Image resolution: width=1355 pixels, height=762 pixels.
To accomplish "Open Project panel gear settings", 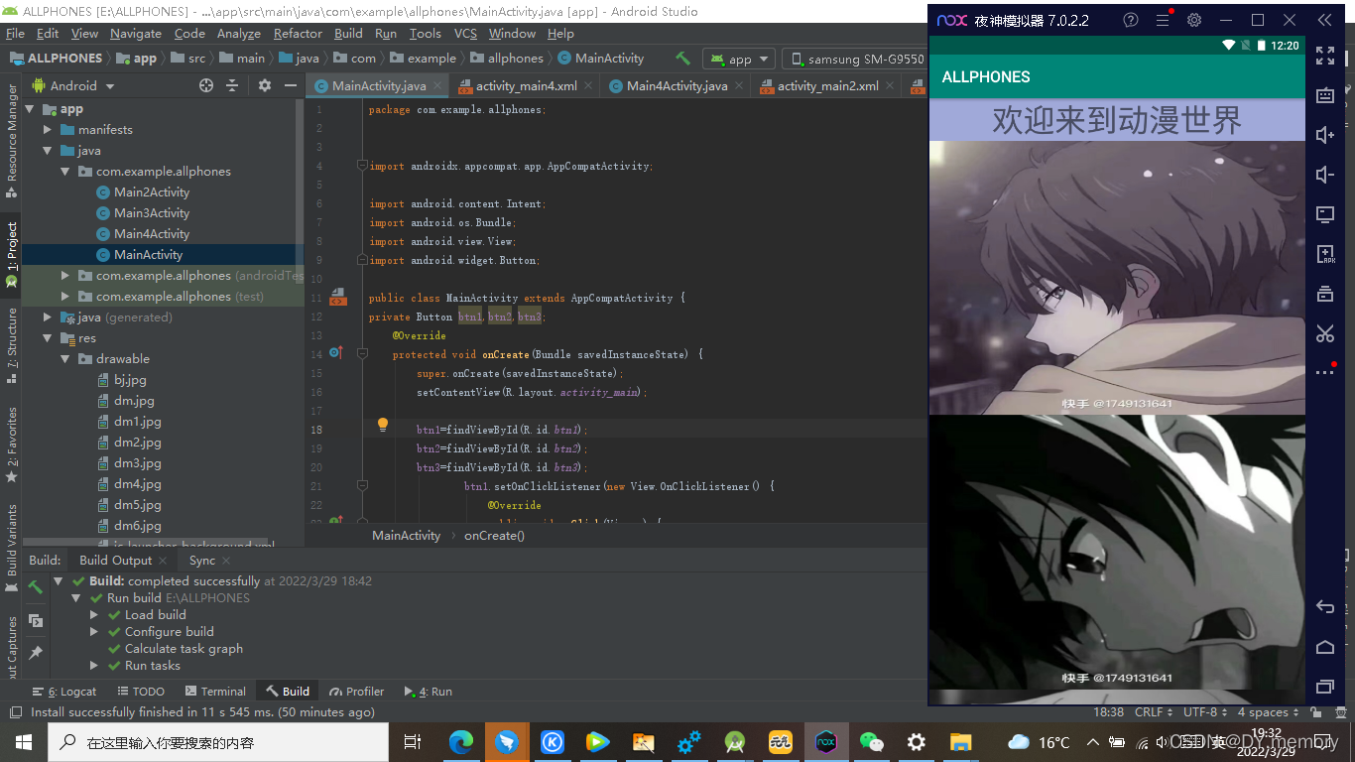I will click(x=264, y=85).
